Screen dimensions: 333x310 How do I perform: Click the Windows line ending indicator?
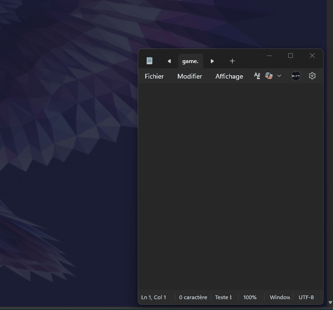280,297
